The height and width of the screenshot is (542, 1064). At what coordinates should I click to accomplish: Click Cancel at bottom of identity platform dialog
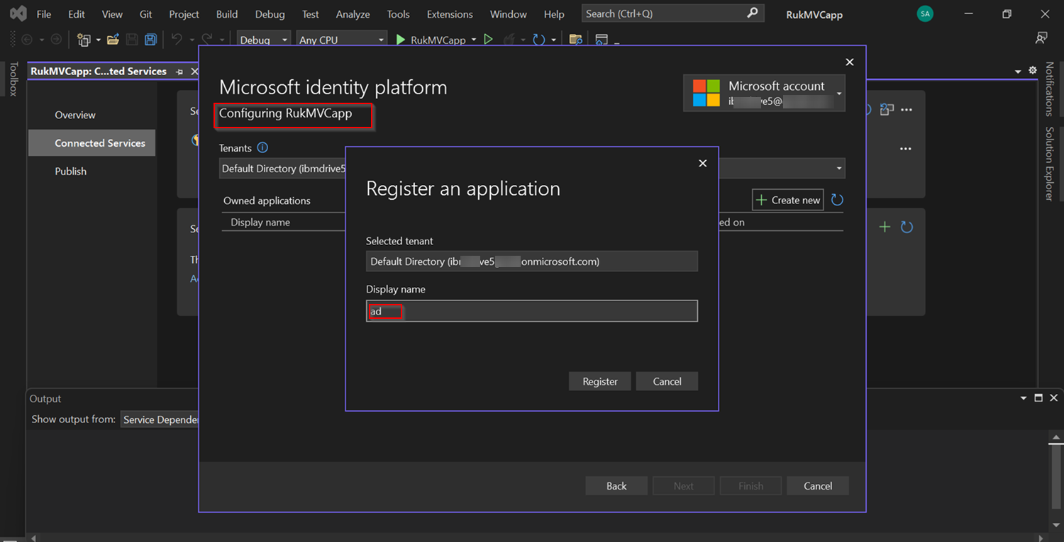pos(818,486)
